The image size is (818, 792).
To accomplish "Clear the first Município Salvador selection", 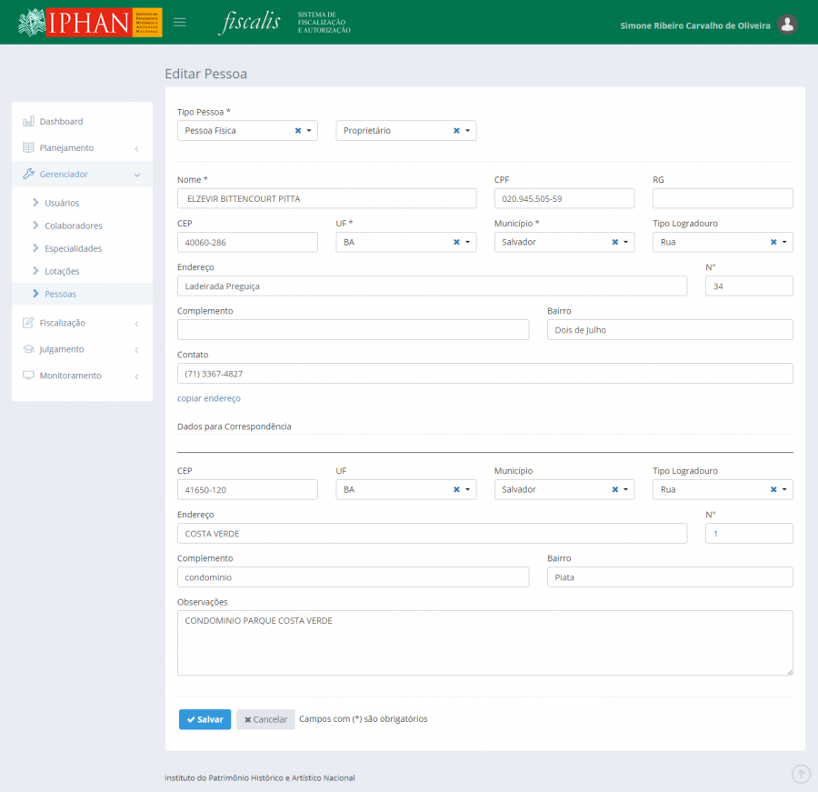I will pyautogui.click(x=614, y=243).
